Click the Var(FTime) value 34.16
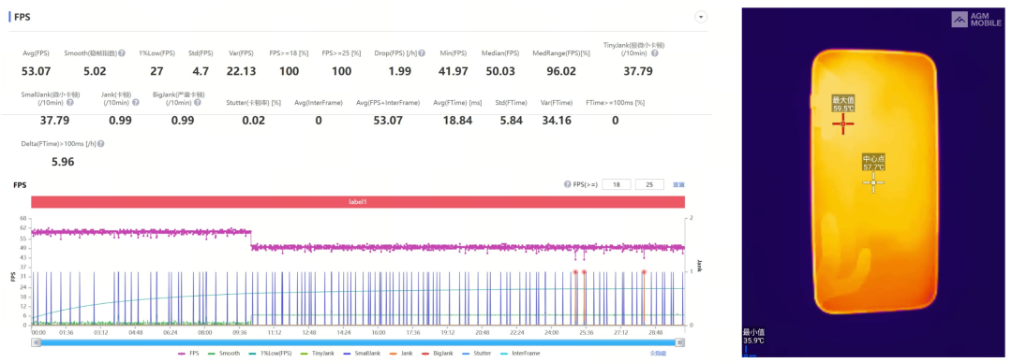 557,120
